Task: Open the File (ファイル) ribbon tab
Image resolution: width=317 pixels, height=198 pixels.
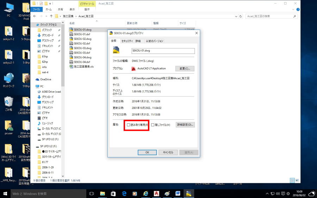Action: (x=36, y=9)
